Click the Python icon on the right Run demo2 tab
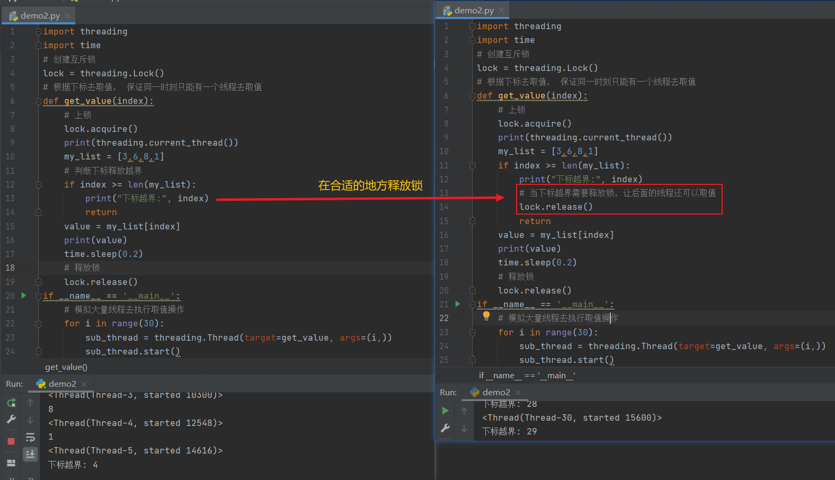The height and width of the screenshot is (480, 835). click(475, 392)
